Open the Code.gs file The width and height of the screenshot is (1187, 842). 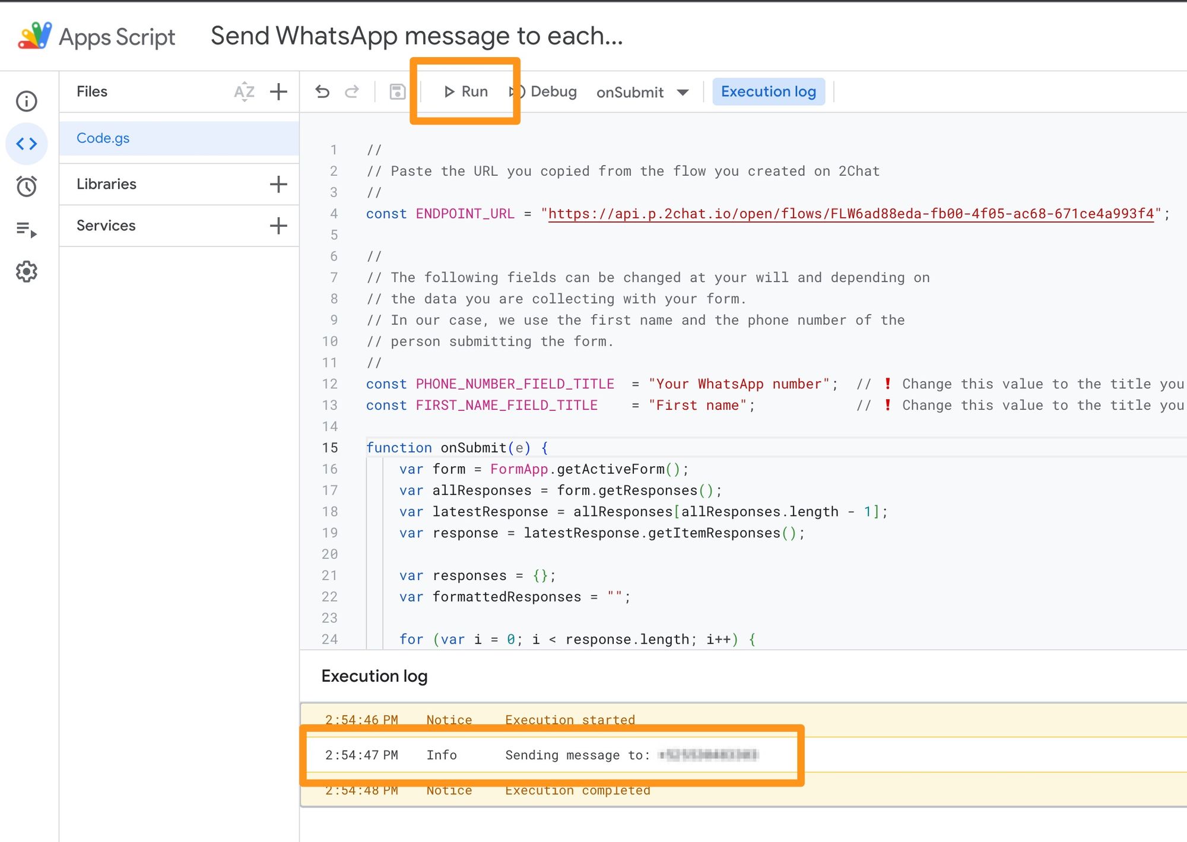coord(179,138)
